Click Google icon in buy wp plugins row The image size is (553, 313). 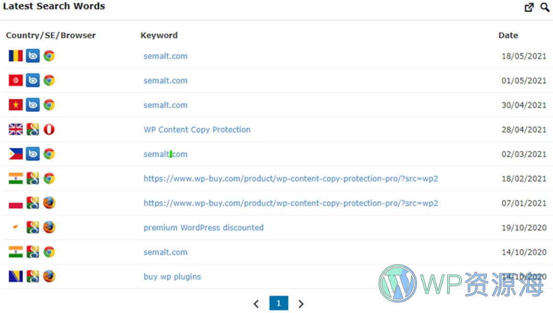[33, 276]
